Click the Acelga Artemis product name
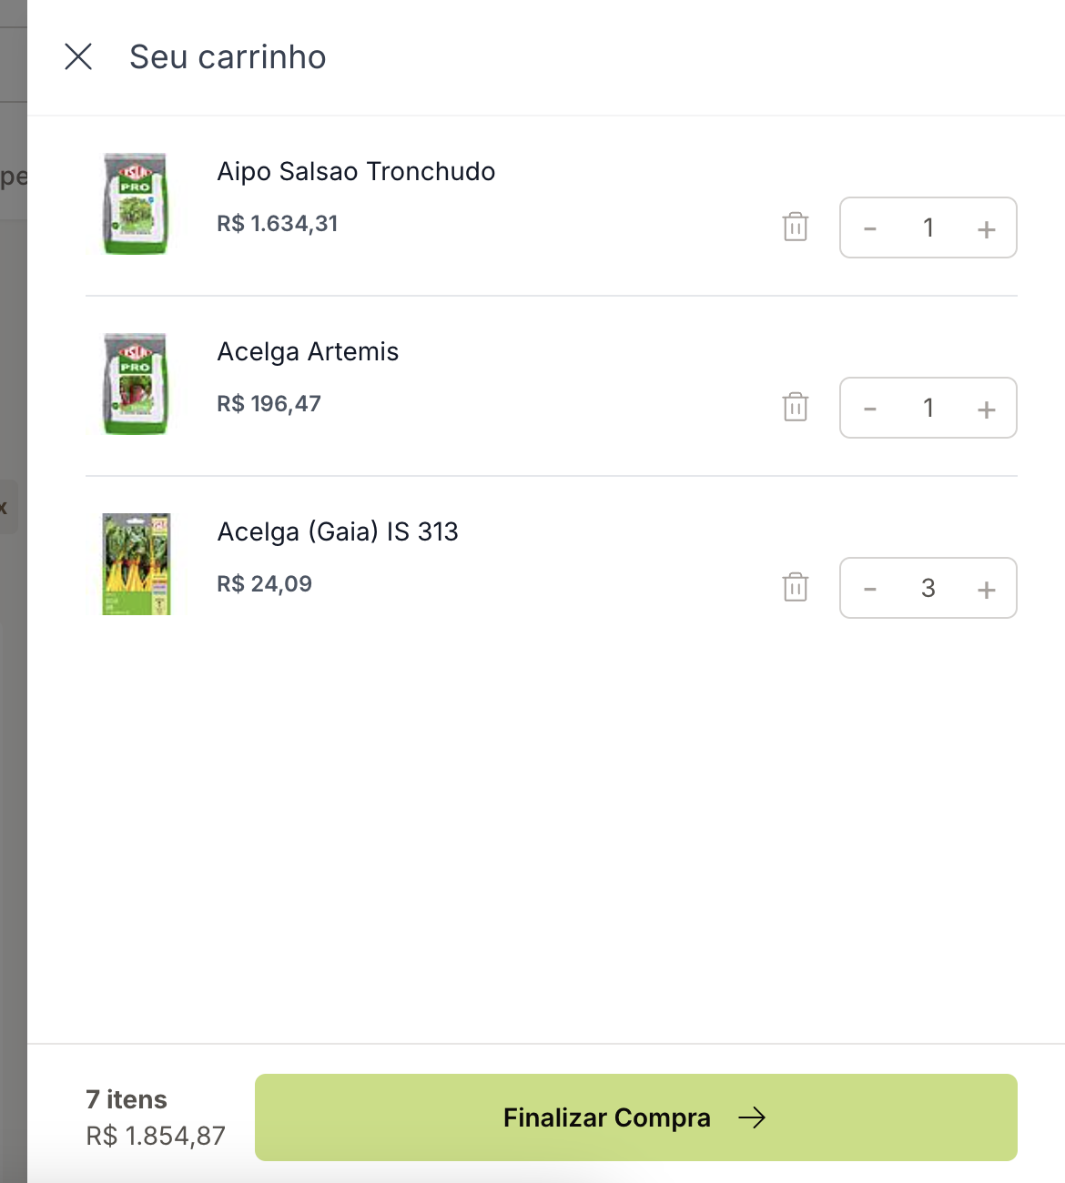 308,352
